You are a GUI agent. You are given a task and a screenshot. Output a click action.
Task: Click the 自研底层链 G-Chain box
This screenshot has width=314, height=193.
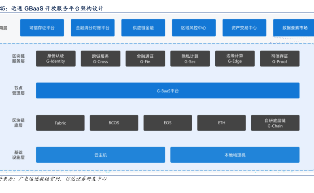(275, 123)
